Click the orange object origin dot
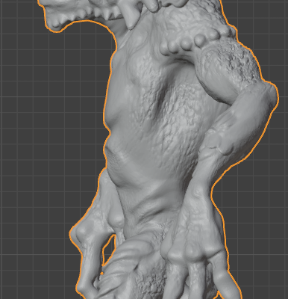Image resolution: width=288 pixels, height=299 pixels. tap(101, 274)
